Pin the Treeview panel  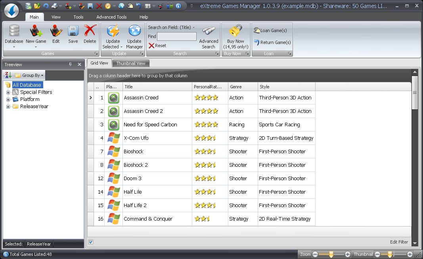(71, 65)
